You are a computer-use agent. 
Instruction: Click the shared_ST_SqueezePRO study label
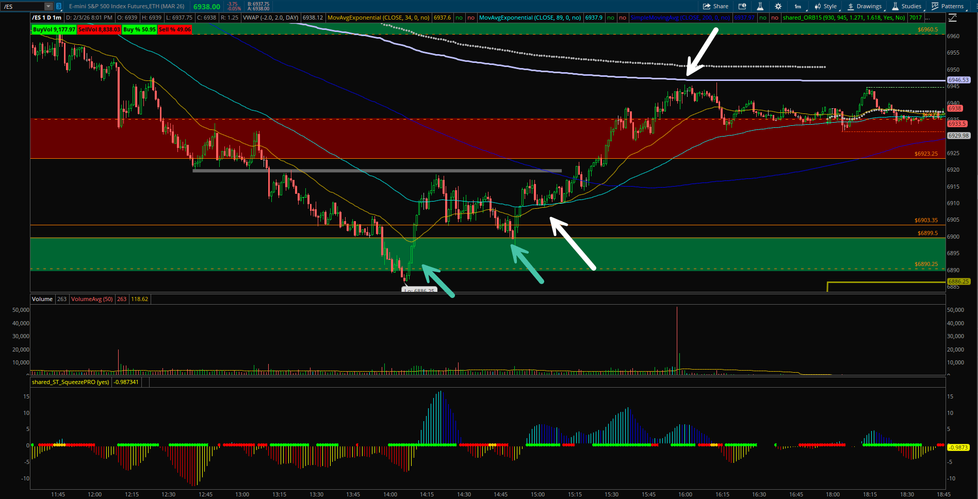pos(70,382)
